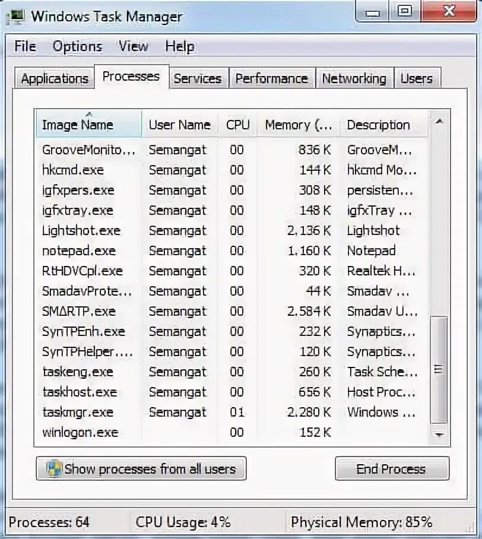
Task: Click the persisten... description cell
Action: click(380, 190)
